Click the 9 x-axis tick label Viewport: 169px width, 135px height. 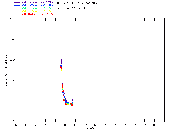55,125
